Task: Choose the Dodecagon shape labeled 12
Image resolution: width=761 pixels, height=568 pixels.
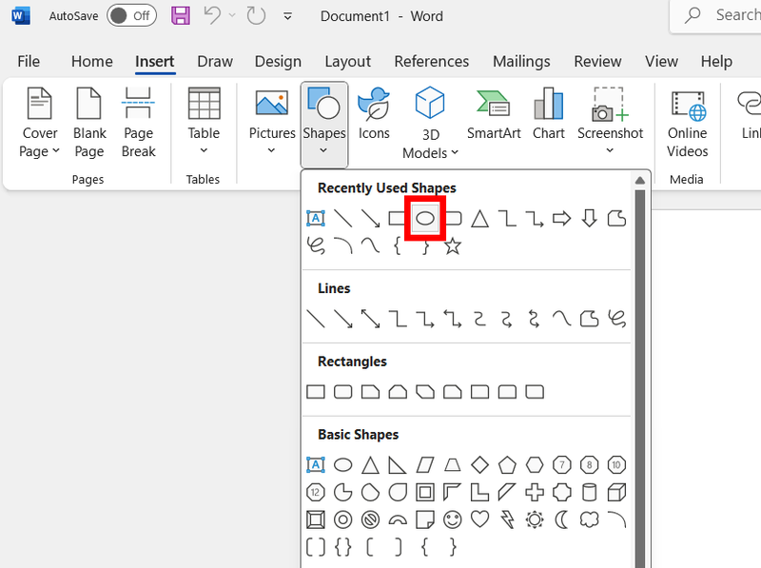Action: (x=316, y=492)
